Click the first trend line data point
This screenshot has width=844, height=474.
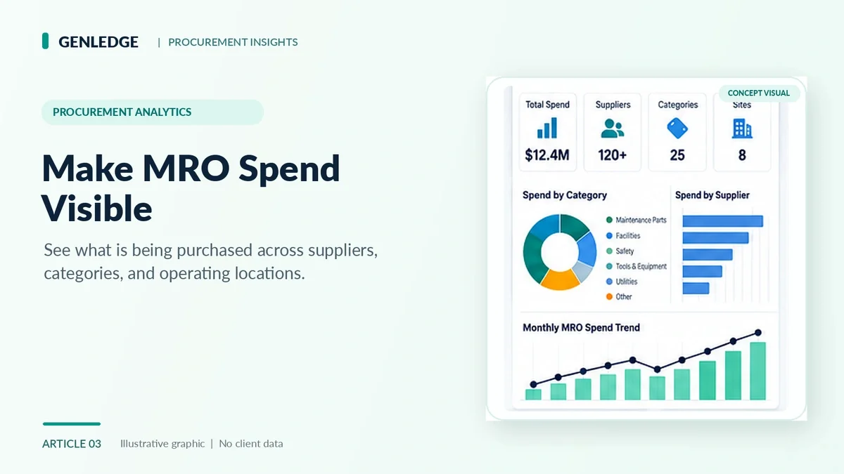(x=533, y=384)
